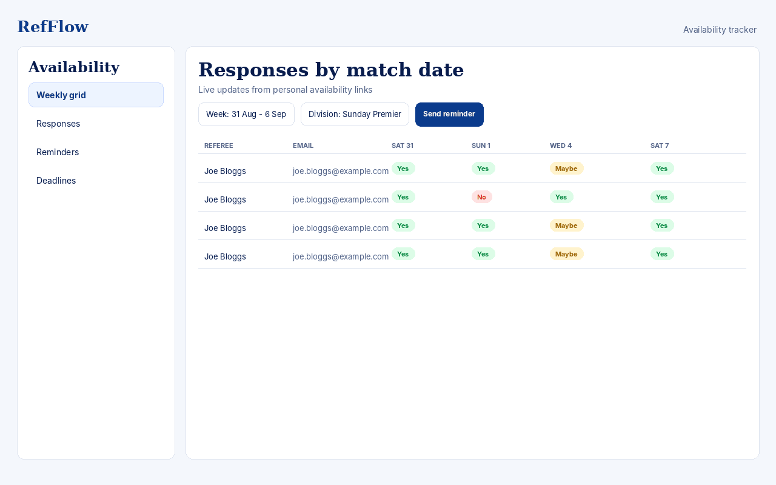Select Deadlines in the sidebar
The height and width of the screenshot is (485, 776).
[x=96, y=181]
